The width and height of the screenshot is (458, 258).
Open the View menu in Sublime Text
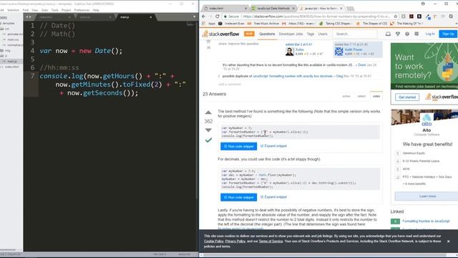click(35, 10)
